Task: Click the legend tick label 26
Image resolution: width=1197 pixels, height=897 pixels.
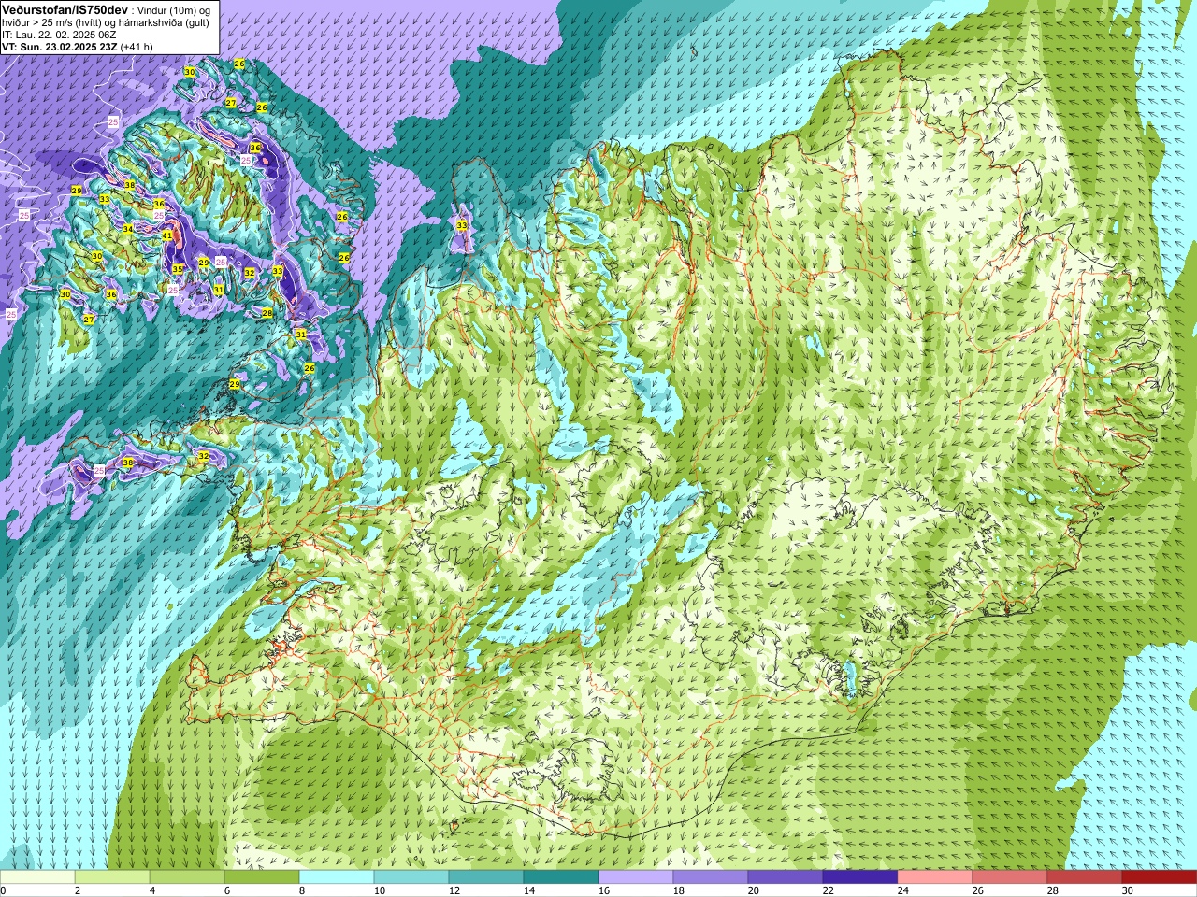Action: click(978, 890)
